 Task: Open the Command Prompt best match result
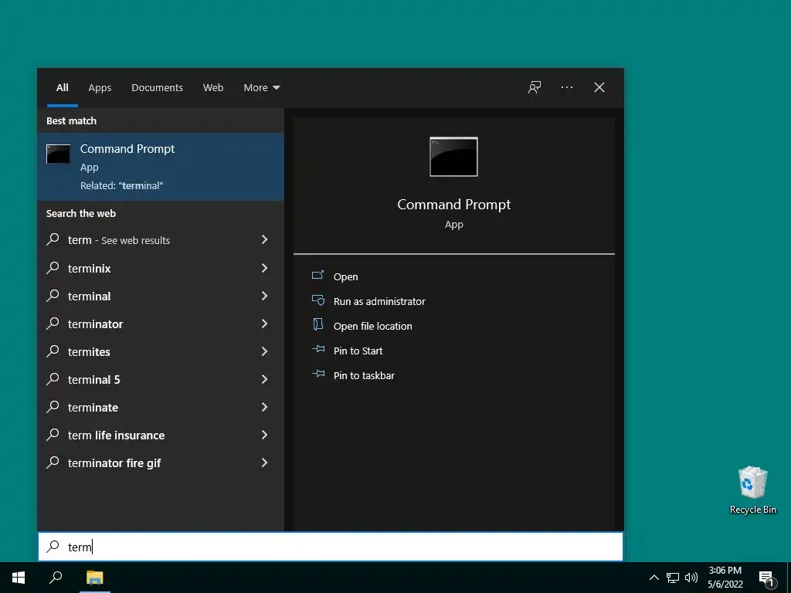[x=161, y=167]
